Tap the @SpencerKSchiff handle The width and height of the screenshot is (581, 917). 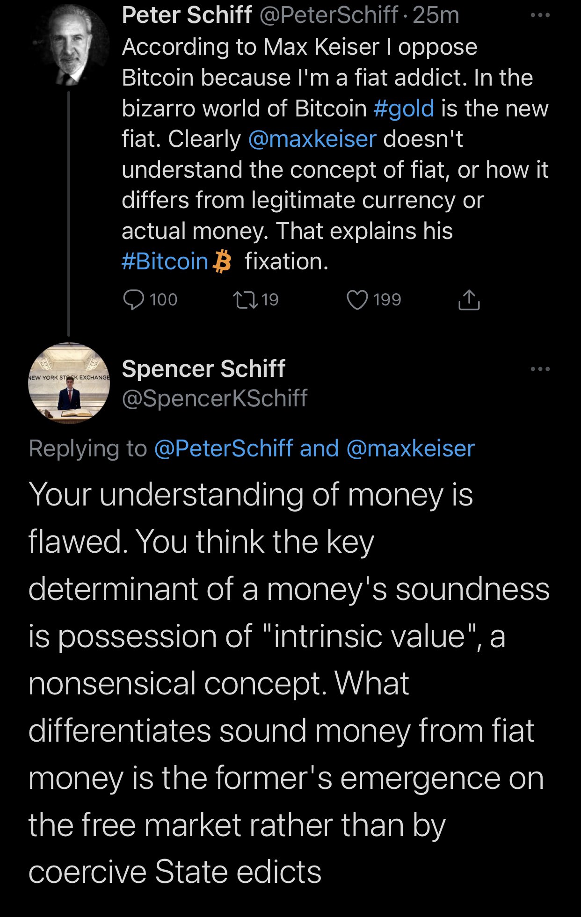(215, 398)
